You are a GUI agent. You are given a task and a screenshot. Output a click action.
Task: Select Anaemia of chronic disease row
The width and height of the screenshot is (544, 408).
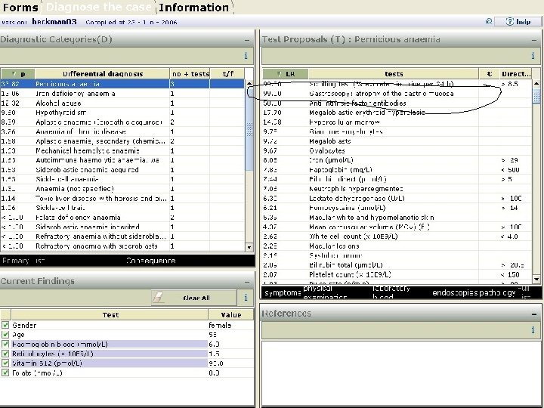pos(122,131)
